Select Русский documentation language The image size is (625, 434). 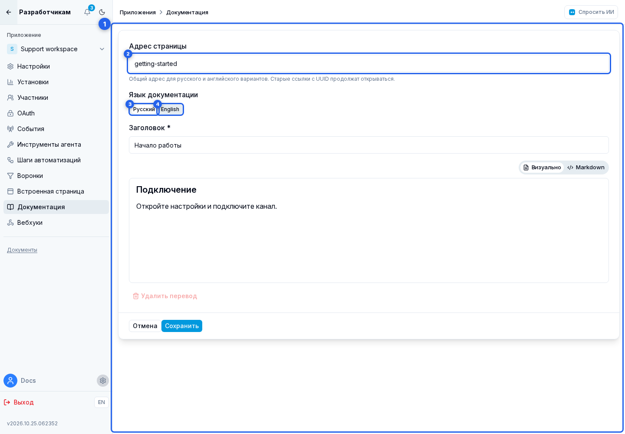pyautogui.click(x=144, y=109)
